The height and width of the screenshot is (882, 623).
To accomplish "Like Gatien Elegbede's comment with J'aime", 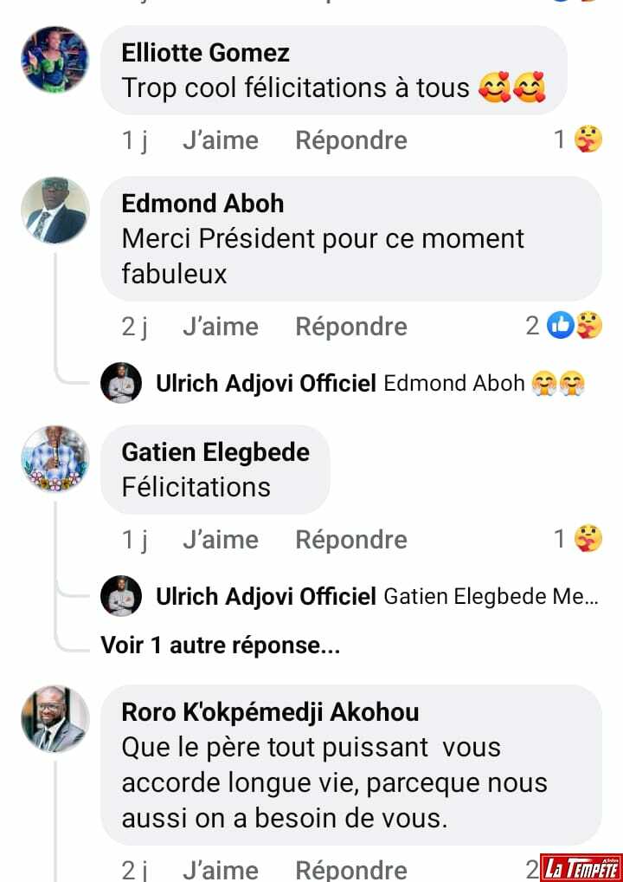I will click(x=220, y=540).
